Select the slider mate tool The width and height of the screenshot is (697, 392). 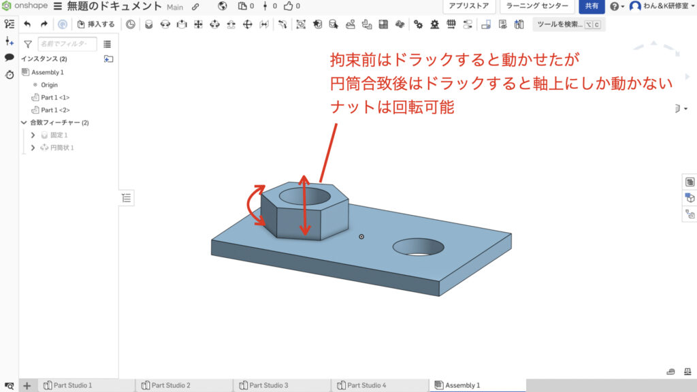pos(182,24)
